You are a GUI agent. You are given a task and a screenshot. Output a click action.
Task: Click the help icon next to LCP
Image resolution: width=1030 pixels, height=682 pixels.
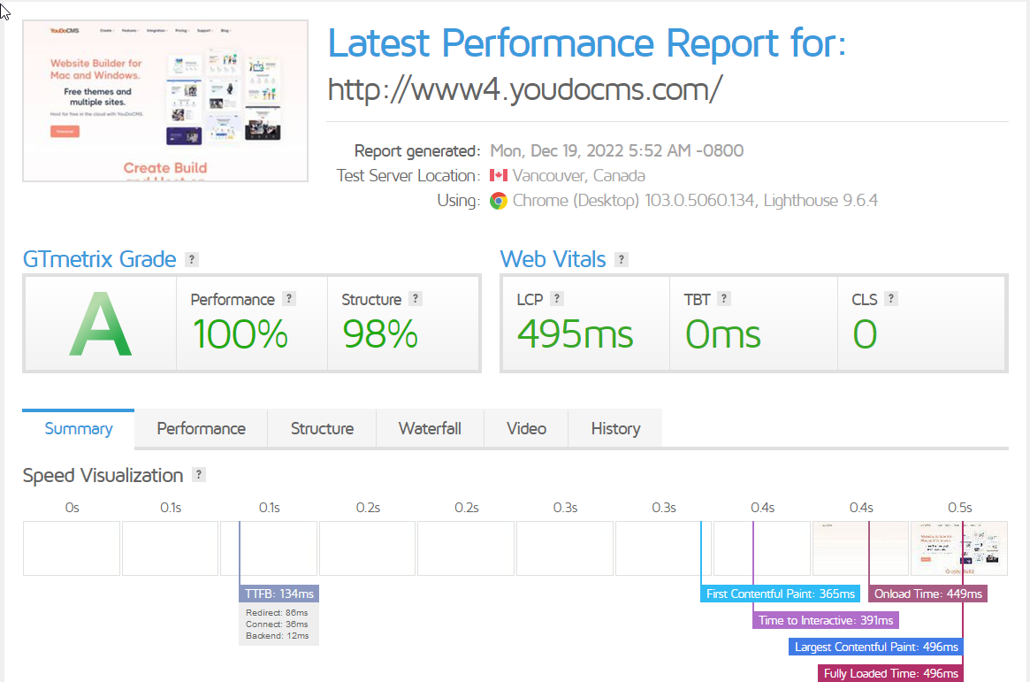pyautogui.click(x=557, y=299)
